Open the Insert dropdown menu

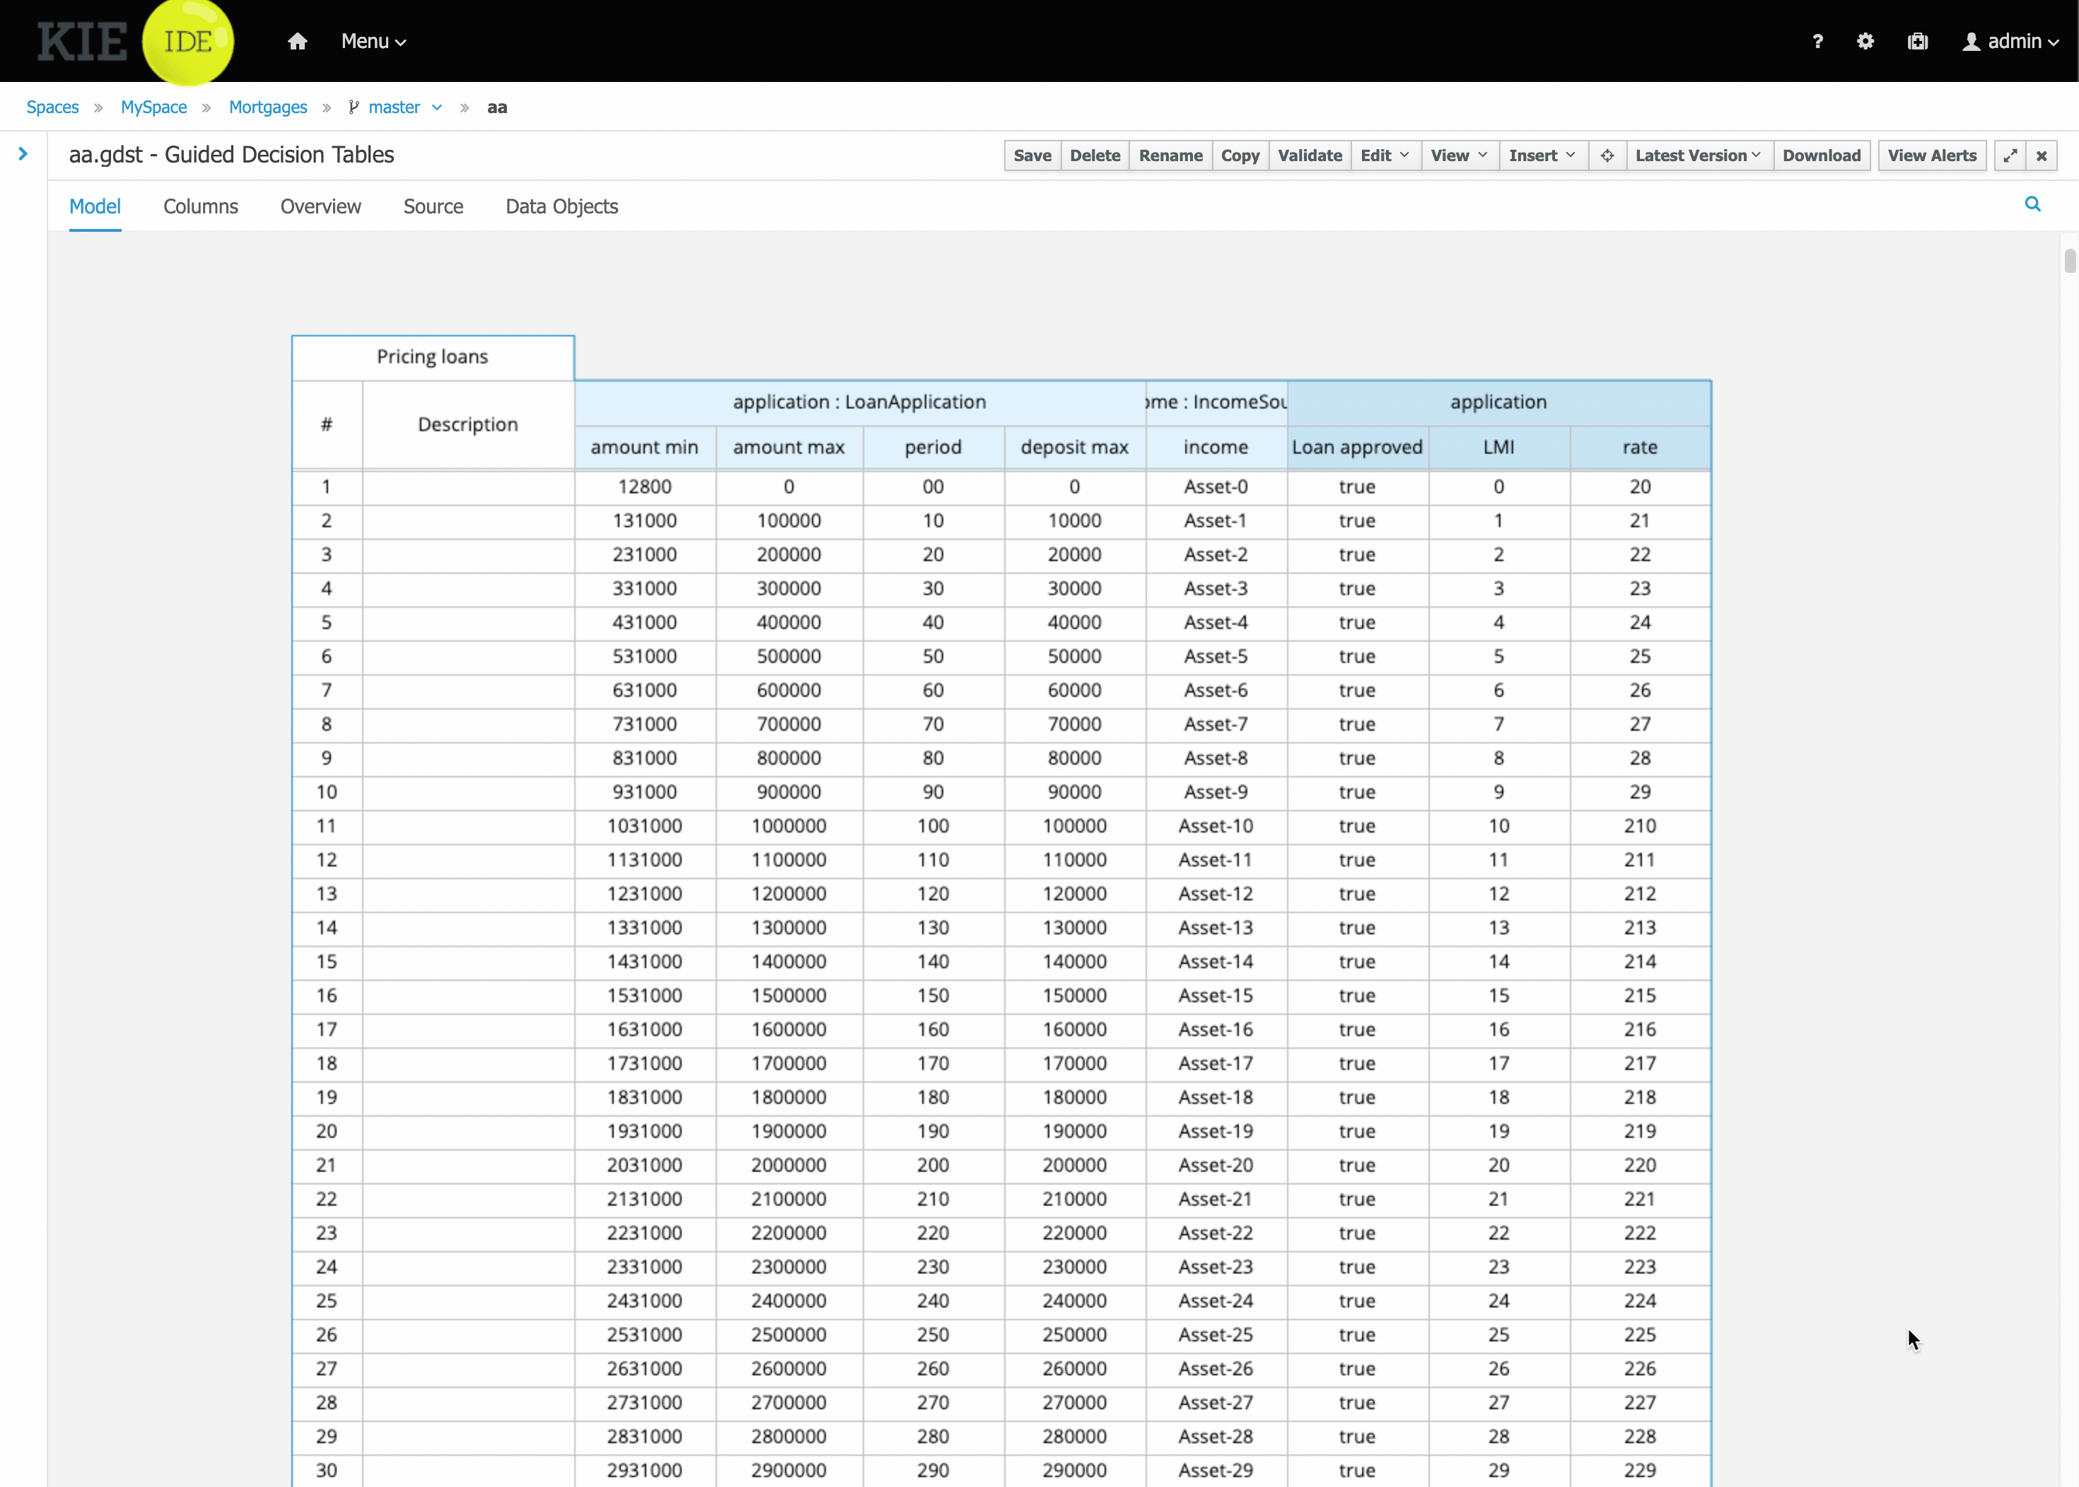click(1541, 155)
